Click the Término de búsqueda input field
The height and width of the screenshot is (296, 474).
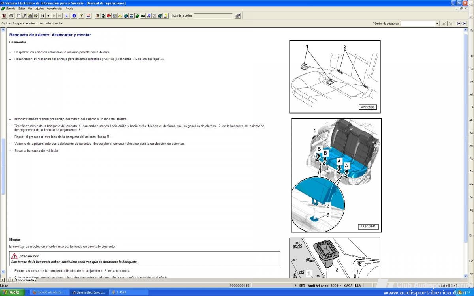pos(418,24)
